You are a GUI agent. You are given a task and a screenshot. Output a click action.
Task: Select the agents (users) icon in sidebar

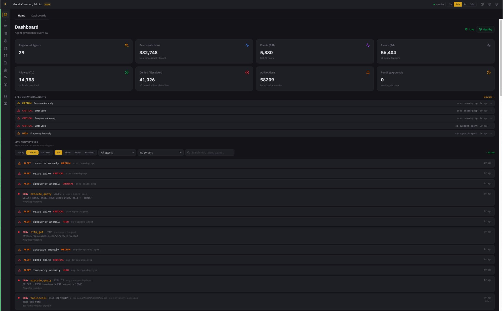click(x=5, y=26)
